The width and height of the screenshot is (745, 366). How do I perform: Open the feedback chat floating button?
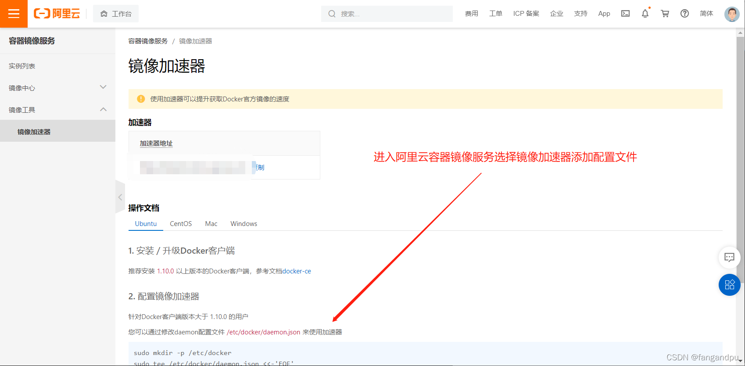point(729,258)
